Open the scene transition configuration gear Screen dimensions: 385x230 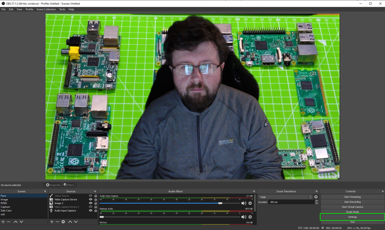point(316,196)
